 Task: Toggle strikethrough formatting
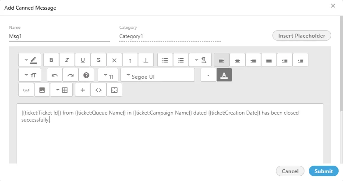tap(99, 60)
